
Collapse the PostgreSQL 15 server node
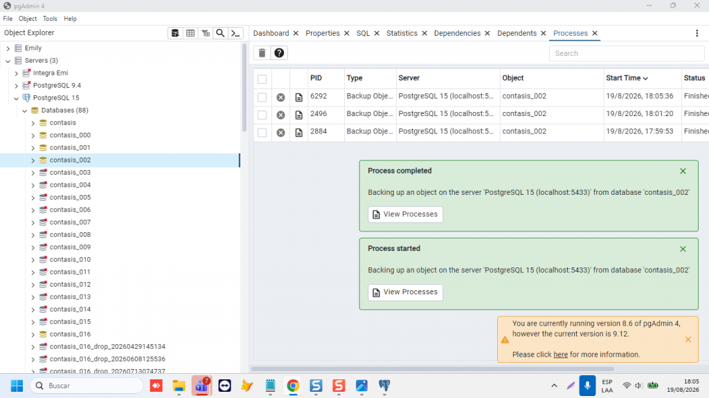(17, 98)
